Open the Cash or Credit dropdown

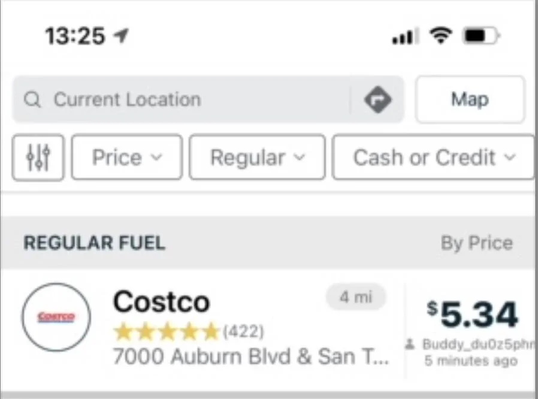coord(434,157)
